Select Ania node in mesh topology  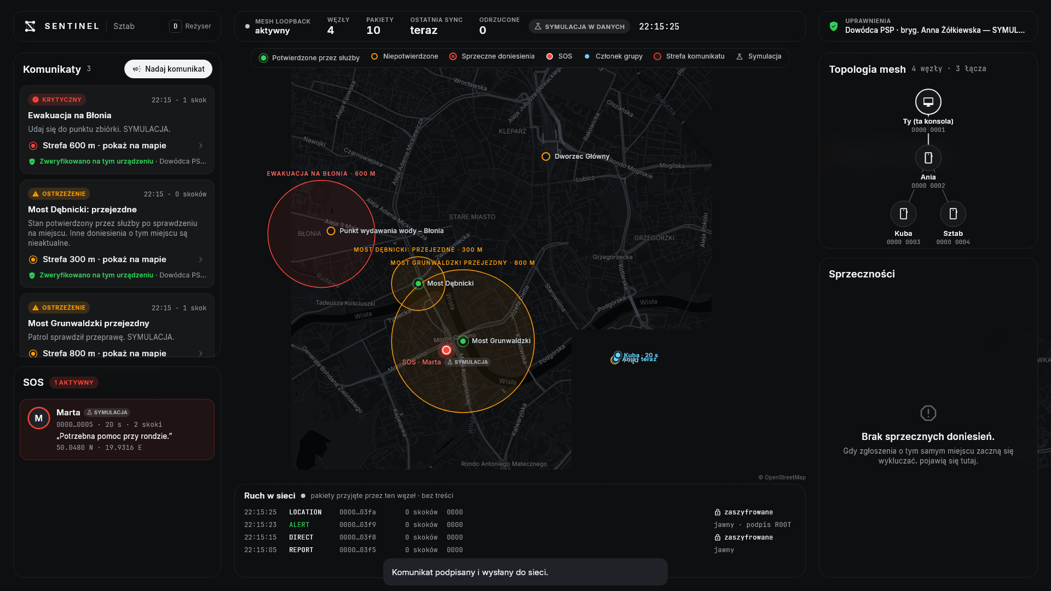click(928, 158)
